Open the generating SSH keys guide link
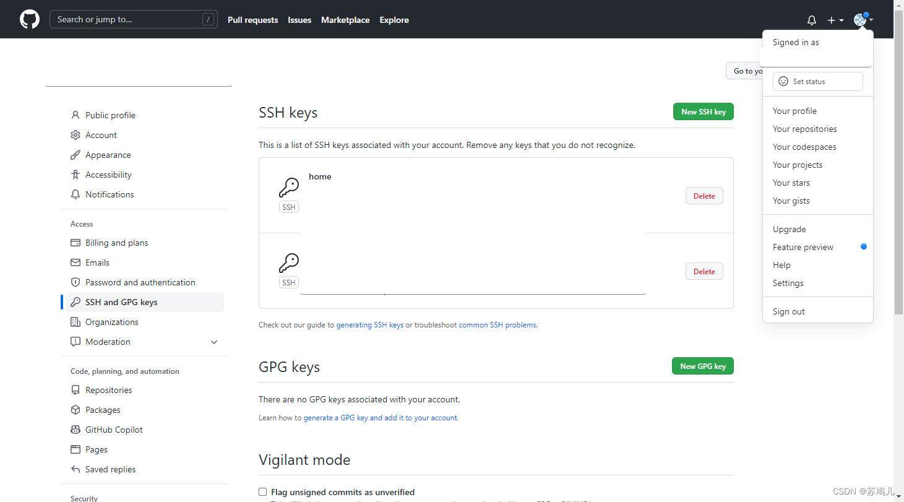Screen dimensions: 904x502 tap(370, 324)
